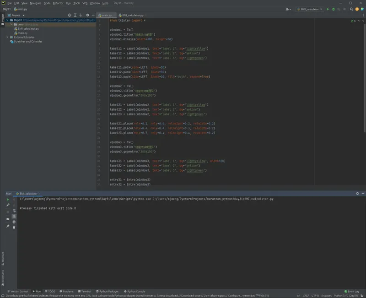366x298 pixels.
Task: Click print icon in Run panel
Action: pyautogui.click(x=14, y=222)
